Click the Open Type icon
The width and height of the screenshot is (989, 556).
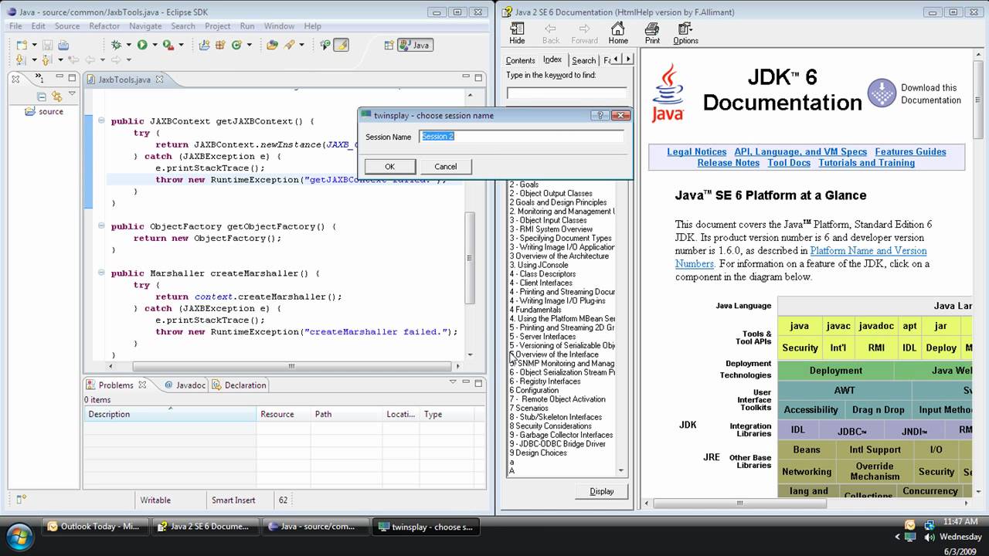point(272,45)
